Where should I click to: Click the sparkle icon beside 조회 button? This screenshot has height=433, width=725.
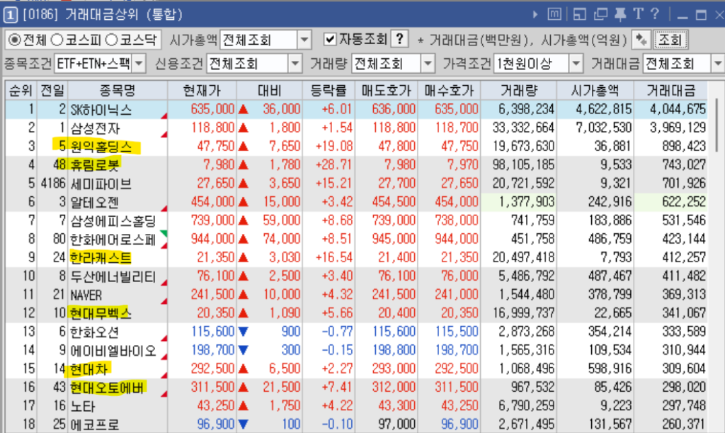point(640,40)
